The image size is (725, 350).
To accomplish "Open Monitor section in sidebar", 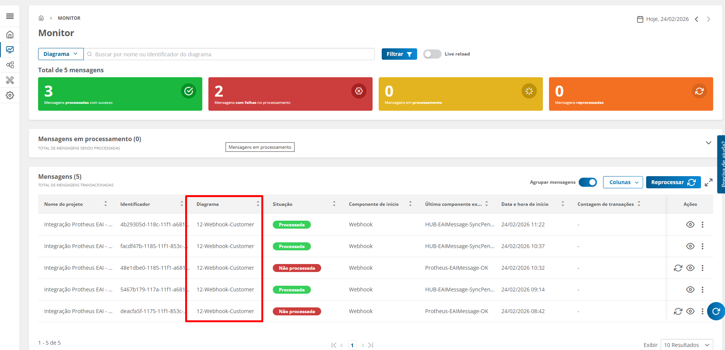I will point(10,49).
